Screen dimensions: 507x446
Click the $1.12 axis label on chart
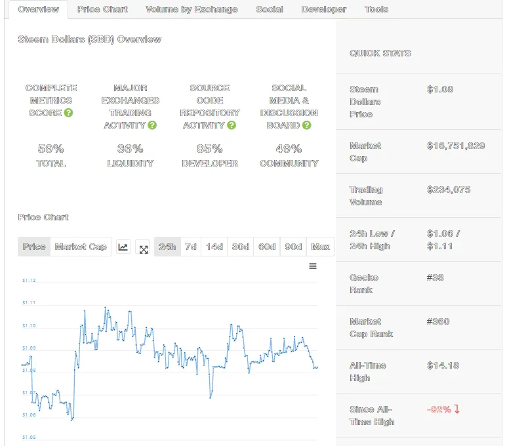(x=29, y=281)
